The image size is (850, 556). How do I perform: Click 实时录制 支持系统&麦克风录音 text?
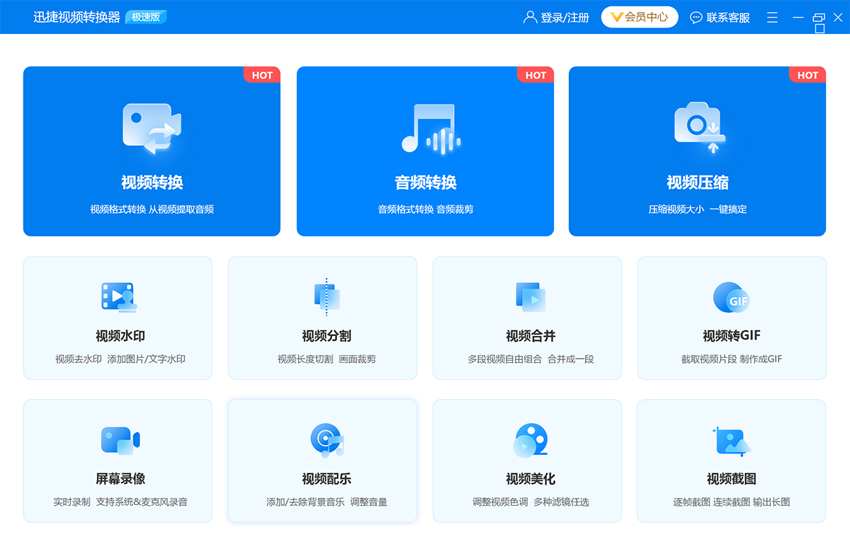pos(120,502)
